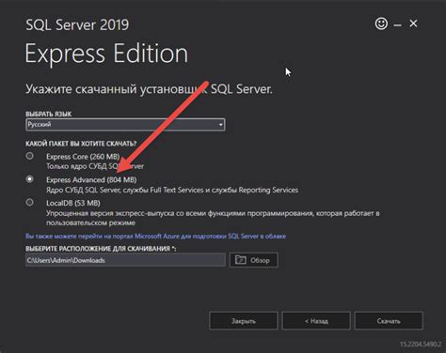Image resolution: width=446 pixels, height=353 pixels.
Task: Click the Express Advanced (804 MB) label
Action: 91,179
